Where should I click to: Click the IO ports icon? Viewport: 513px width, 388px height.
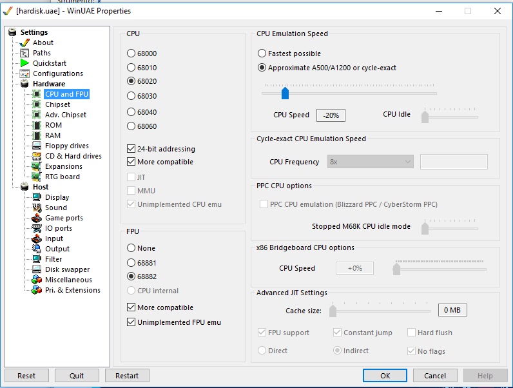pyautogui.click(x=37, y=228)
